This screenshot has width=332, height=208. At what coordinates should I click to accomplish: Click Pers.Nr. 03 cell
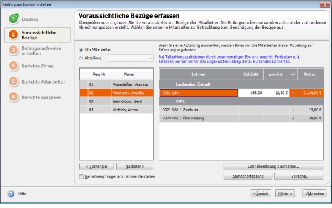100,101
